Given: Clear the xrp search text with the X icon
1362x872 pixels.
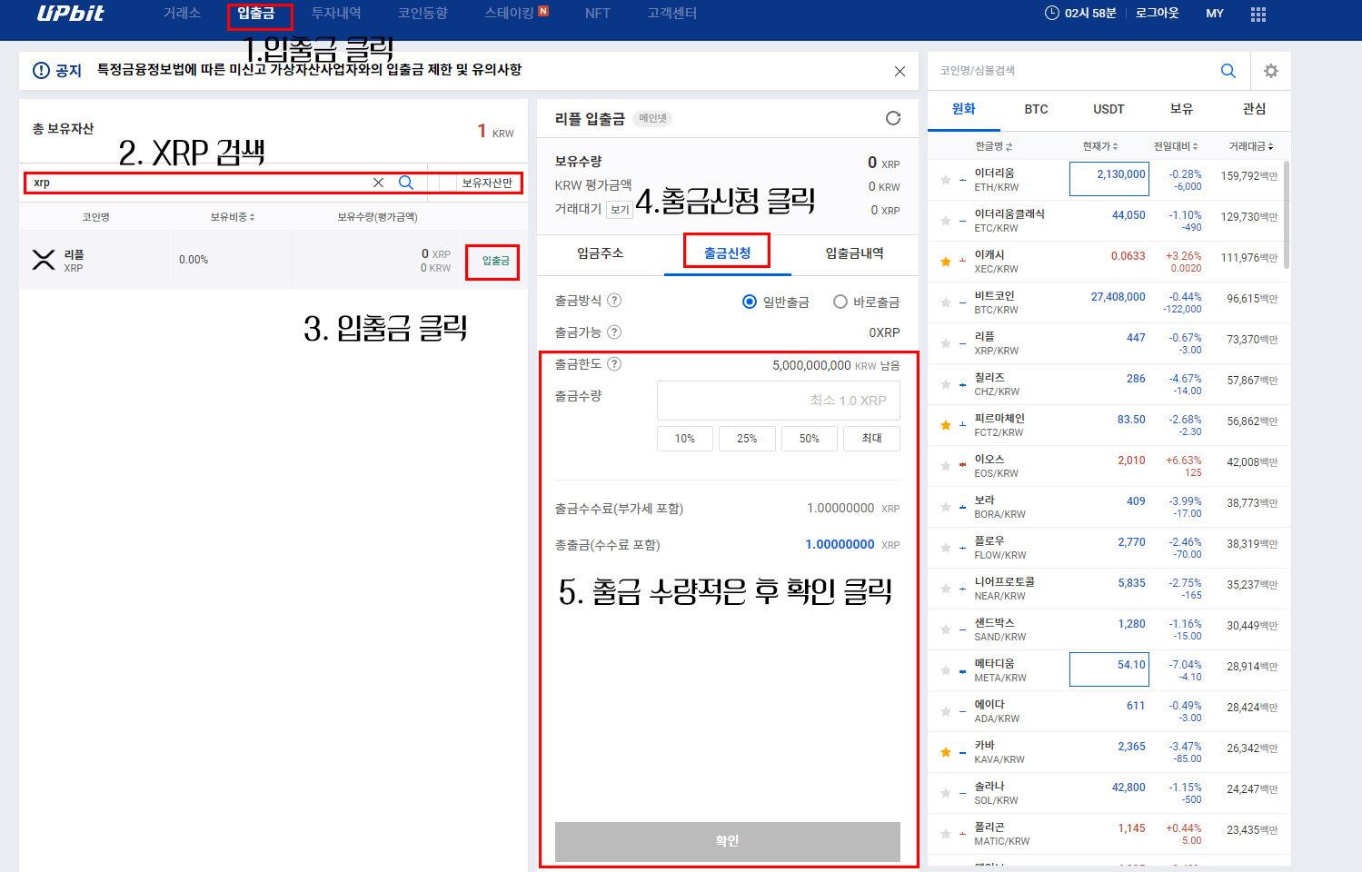Looking at the screenshot, I should point(378,183).
